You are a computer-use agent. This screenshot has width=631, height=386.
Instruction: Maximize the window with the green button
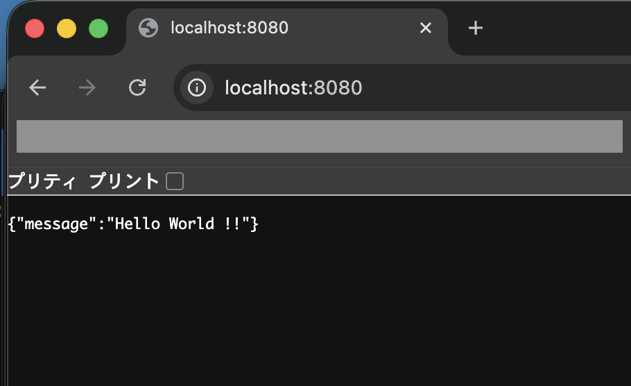(x=98, y=28)
